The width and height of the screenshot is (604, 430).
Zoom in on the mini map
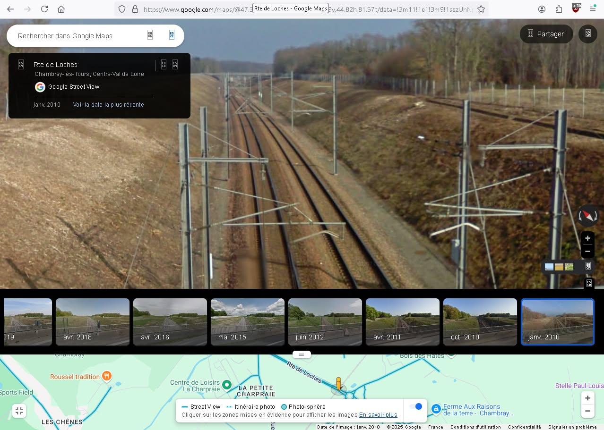pos(587,398)
